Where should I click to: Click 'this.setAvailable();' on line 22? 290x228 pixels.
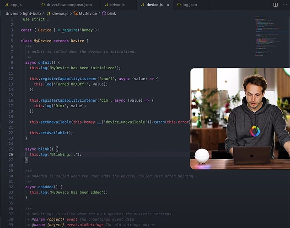click(51, 133)
